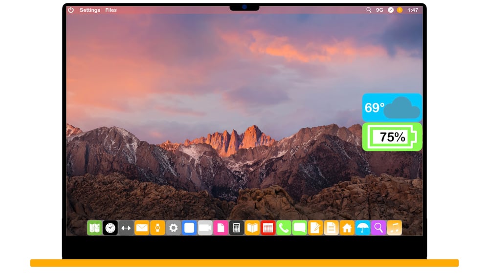The image size is (489, 274).
Task: Open the 69° weather widget
Action: tap(392, 108)
